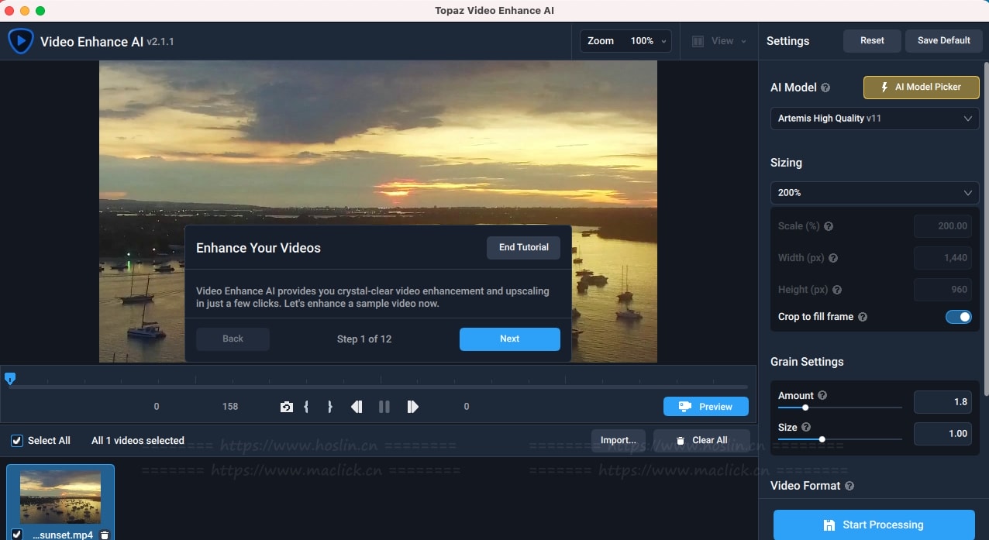Image resolution: width=989 pixels, height=540 pixels.
Task: Click help icon beside Crop to fill frame
Action: (x=863, y=317)
